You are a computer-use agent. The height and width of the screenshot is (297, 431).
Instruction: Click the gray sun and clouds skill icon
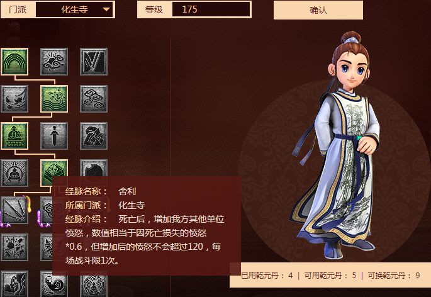[x=54, y=62]
